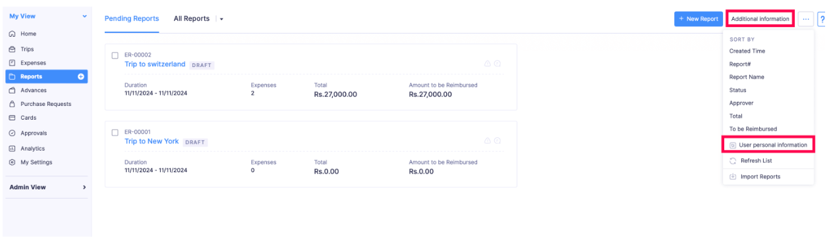Click the Expenses sidebar icon
Viewport: 833px width, 238px height.
[12, 62]
